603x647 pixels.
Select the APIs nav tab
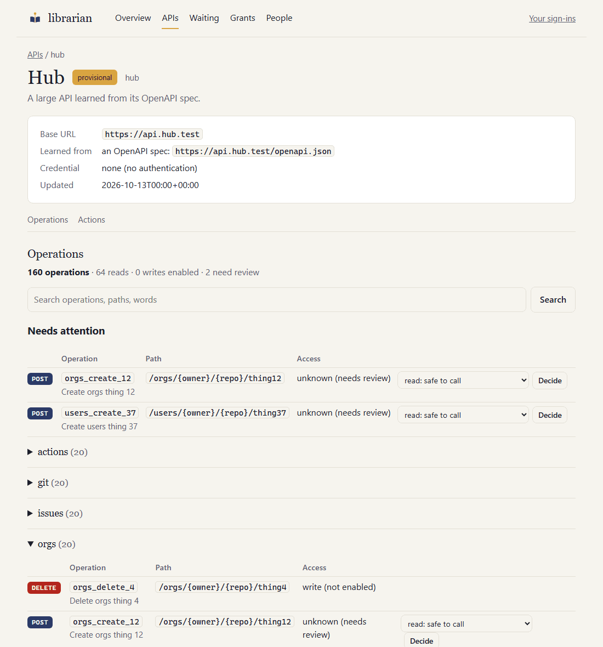[170, 18]
